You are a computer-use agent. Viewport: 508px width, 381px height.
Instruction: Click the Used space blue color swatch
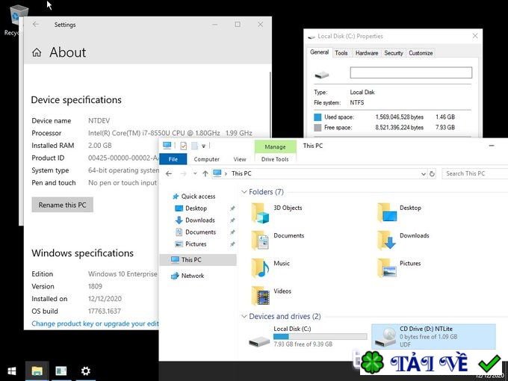[317, 117]
